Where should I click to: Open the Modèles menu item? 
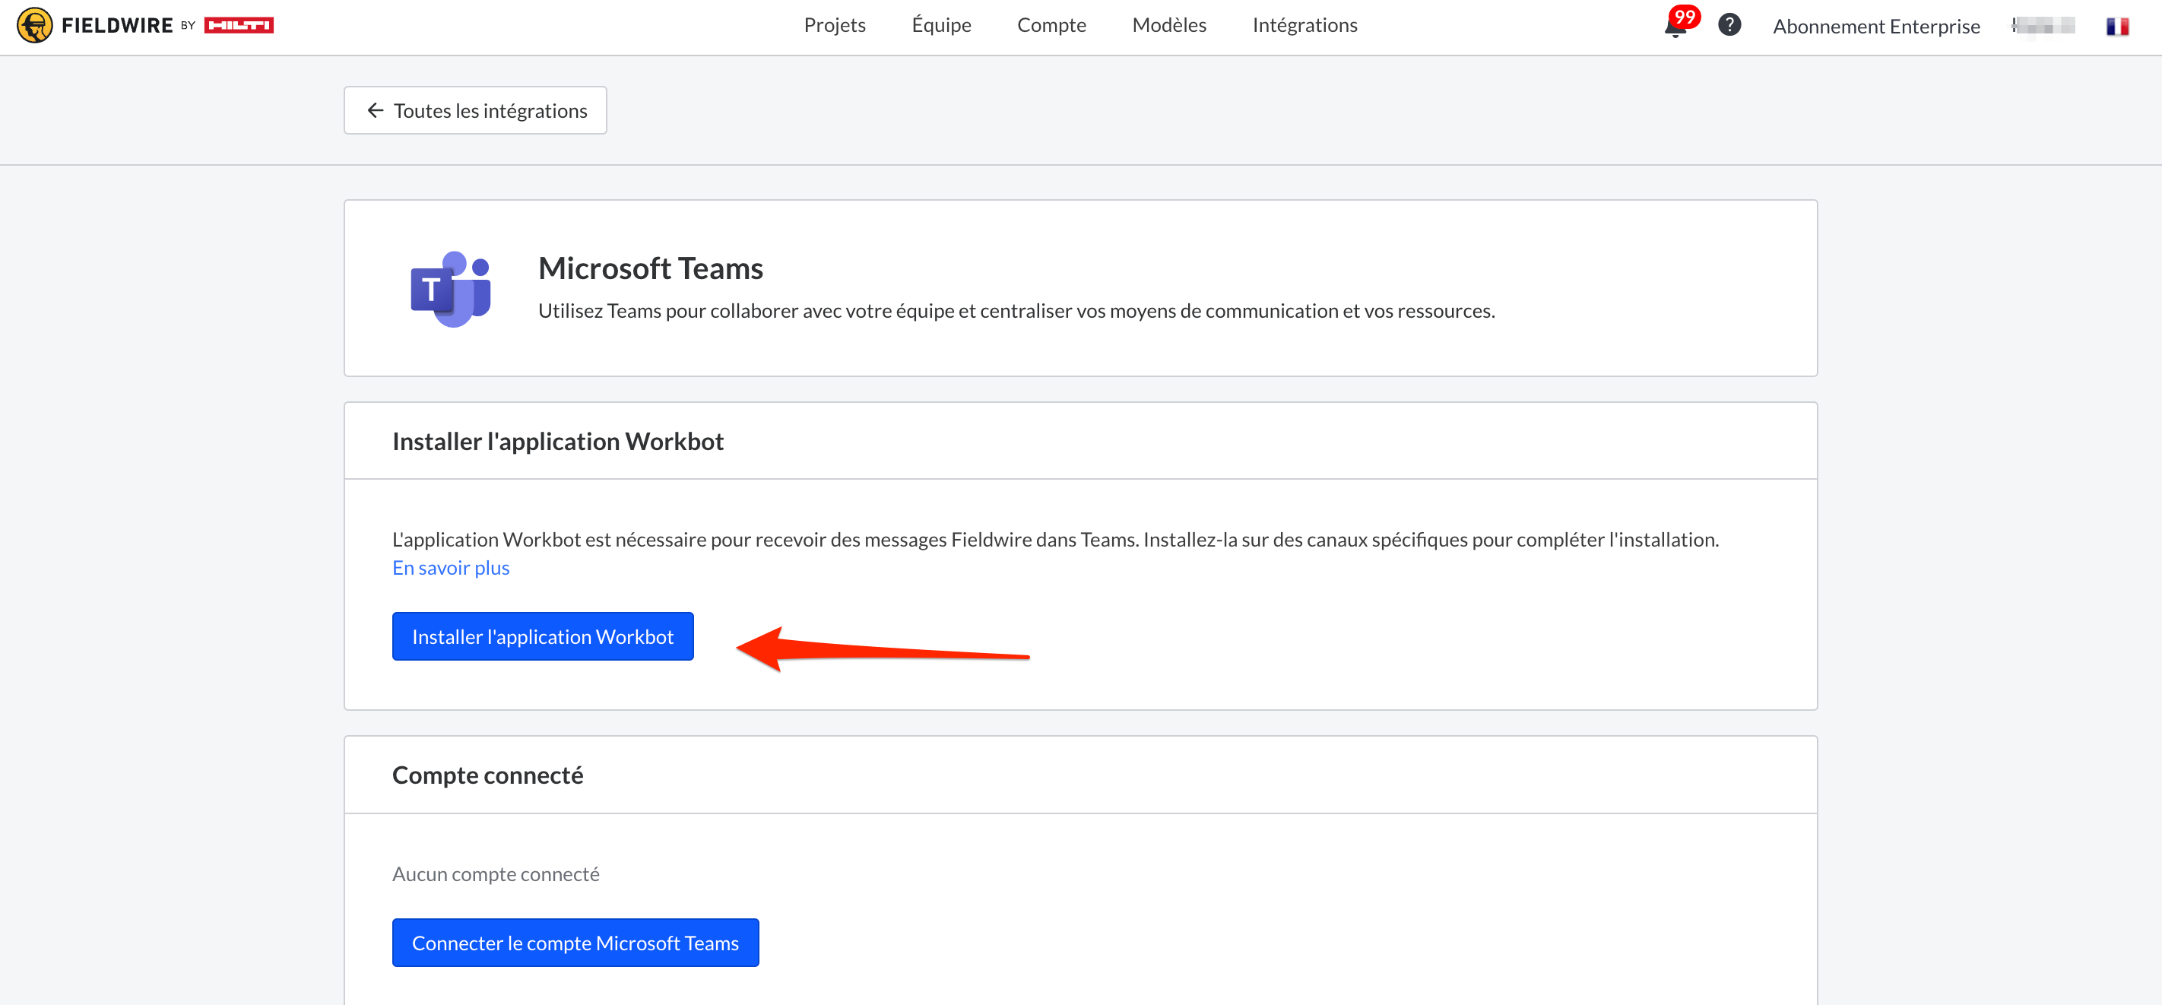tap(1168, 25)
